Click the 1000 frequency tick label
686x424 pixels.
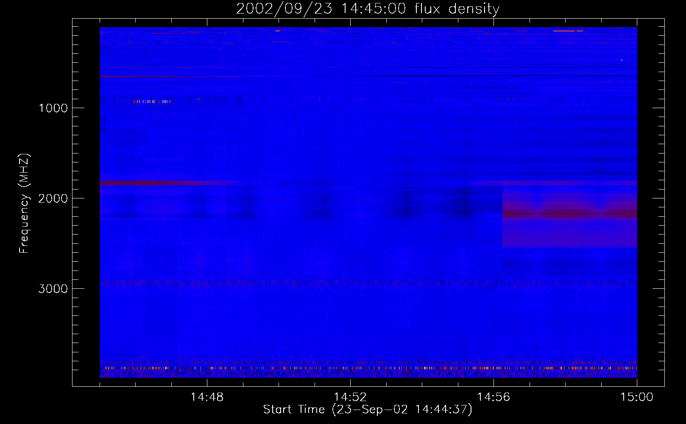tap(53, 108)
